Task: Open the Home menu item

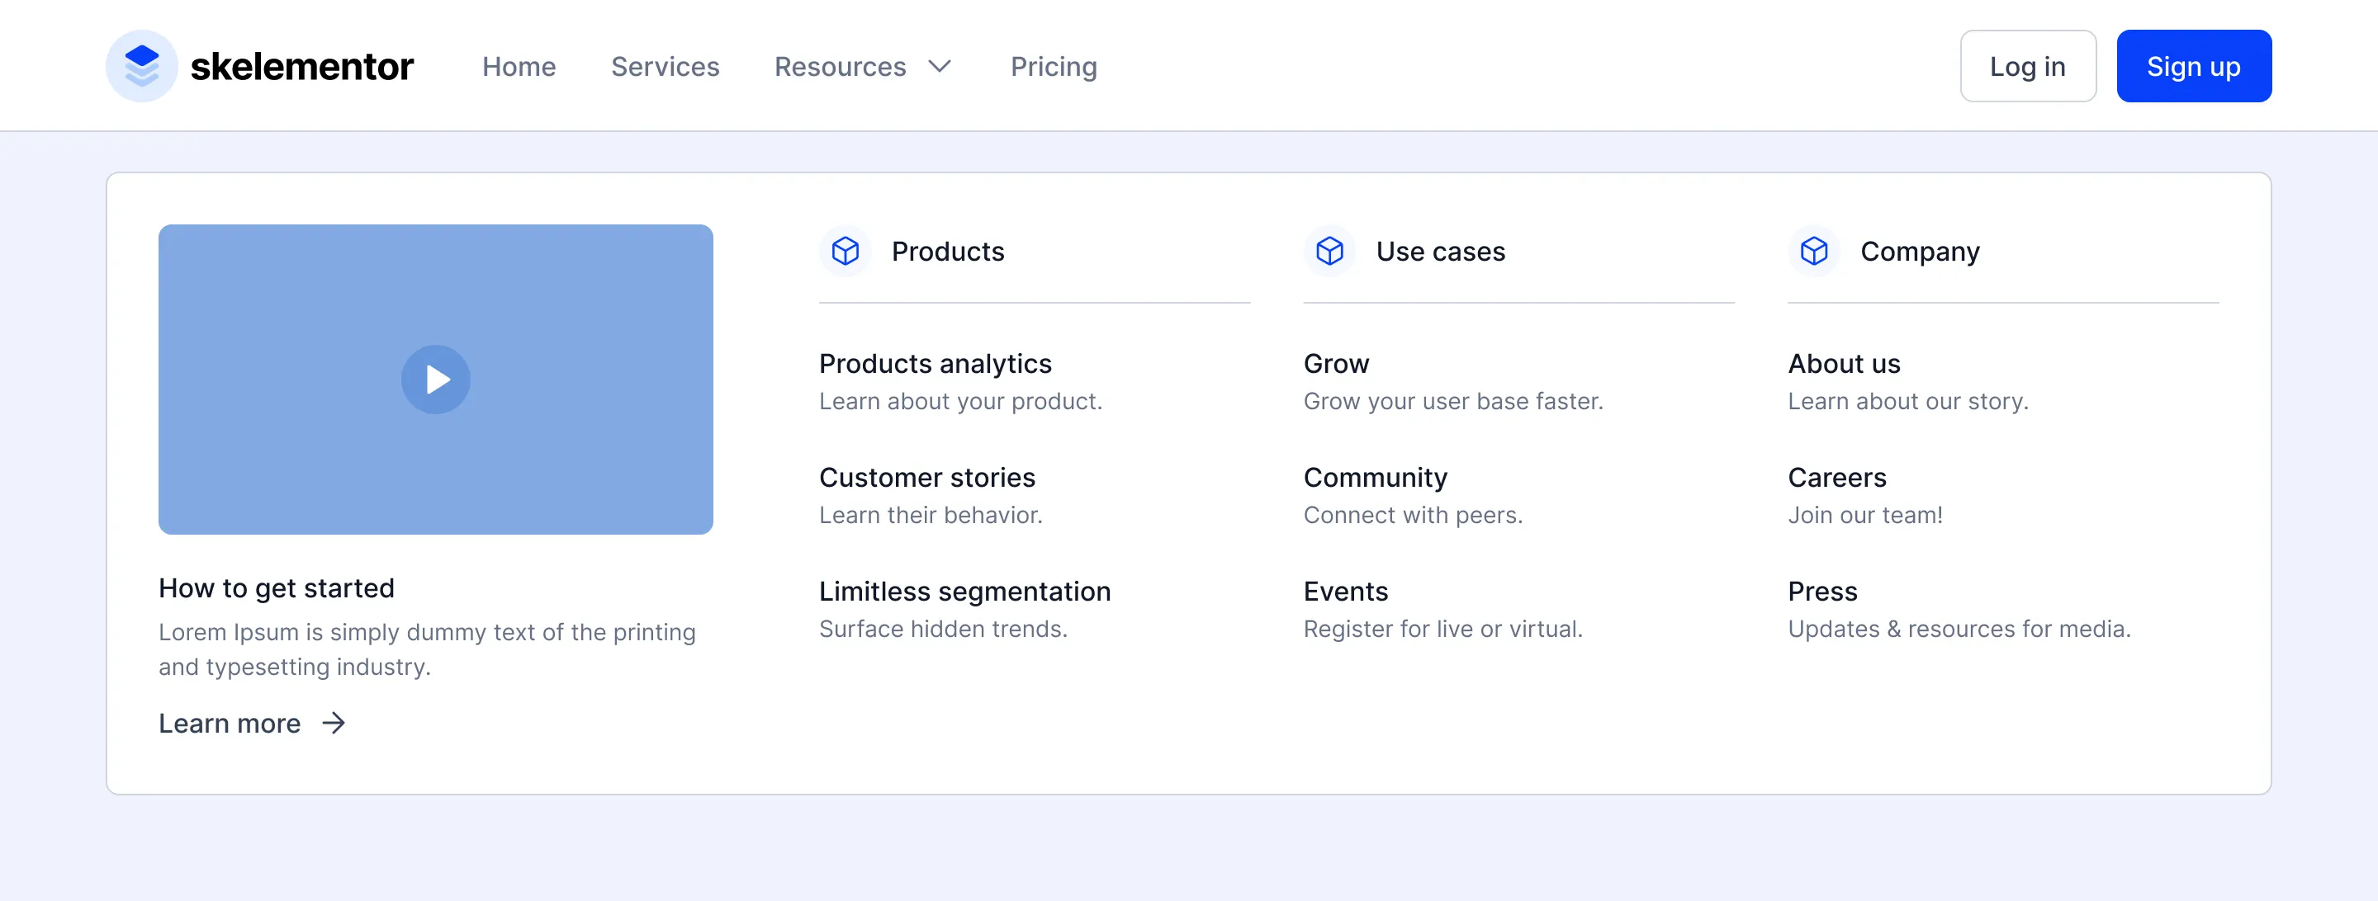Action: (x=519, y=66)
